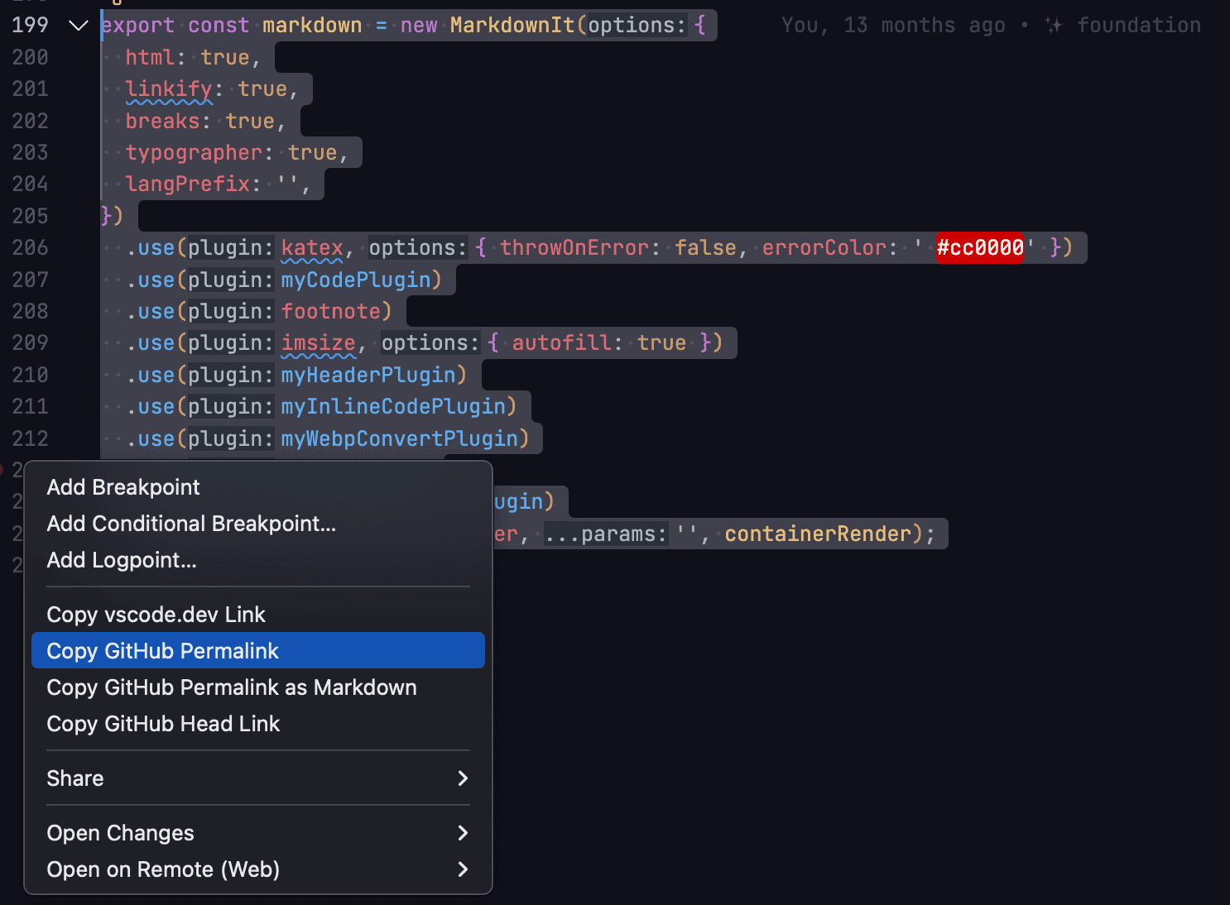
Task: Click the sparkle icon beside foundation annotation
Action: (x=1054, y=26)
